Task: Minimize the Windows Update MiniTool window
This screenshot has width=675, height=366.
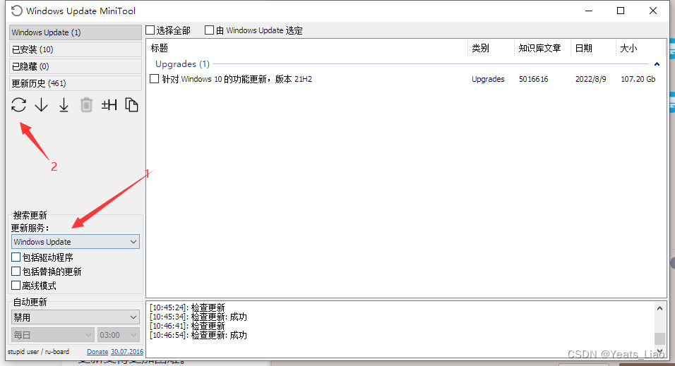Action: pyautogui.click(x=589, y=11)
